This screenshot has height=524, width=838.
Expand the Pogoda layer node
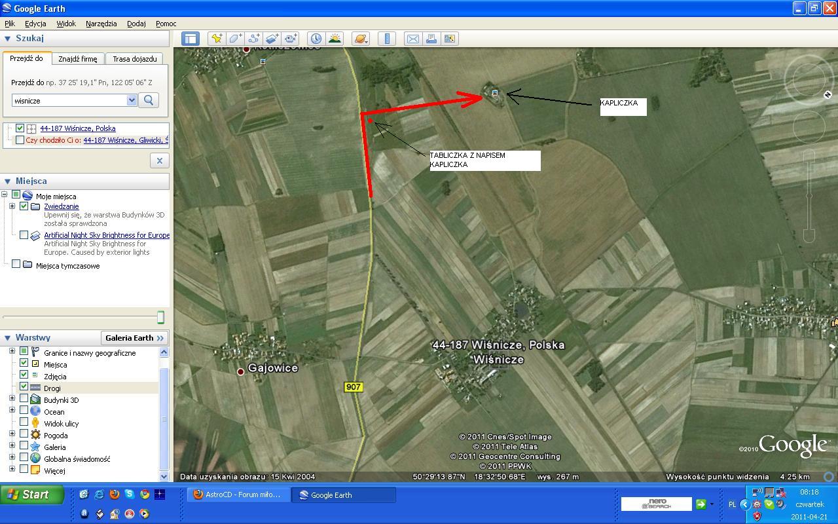(x=12, y=434)
